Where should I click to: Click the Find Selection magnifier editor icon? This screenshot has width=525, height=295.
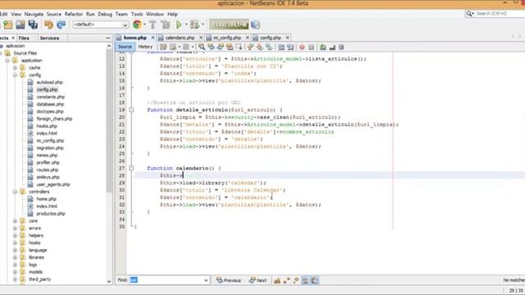click(201, 48)
